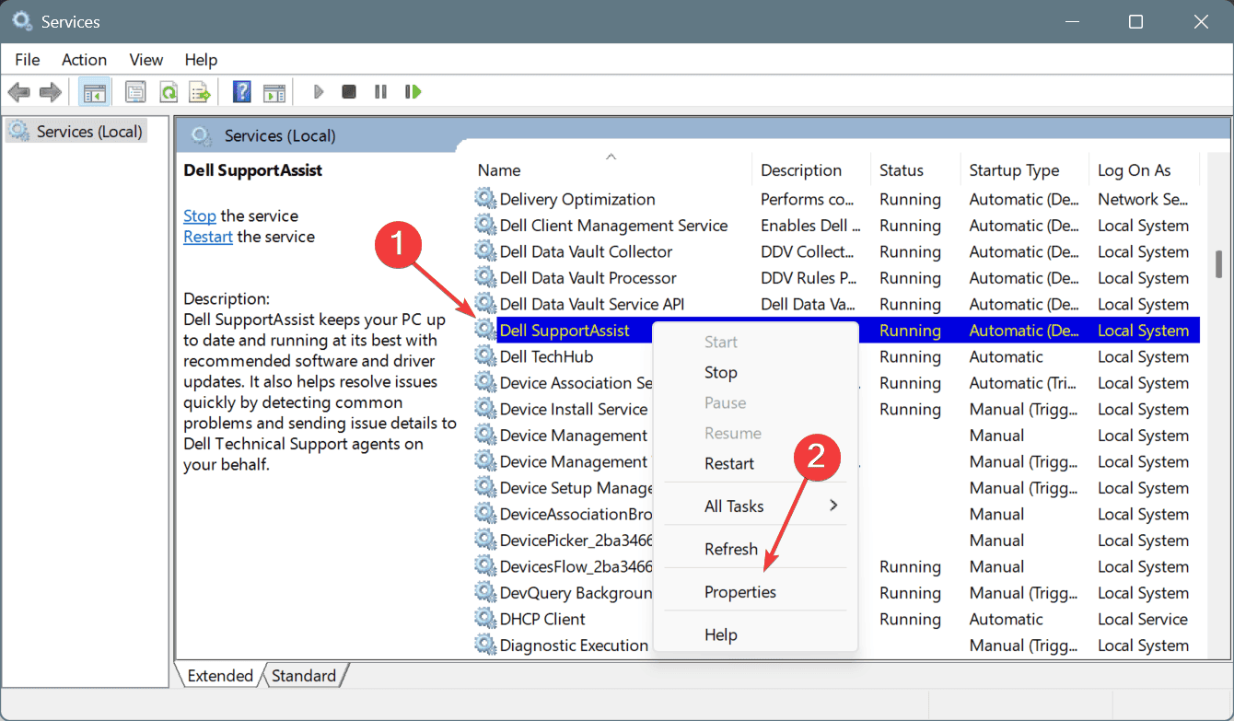Toggle the Show/Hide Action Pane toolbar icon
Viewport: 1234px width, 721px height.
click(x=274, y=92)
